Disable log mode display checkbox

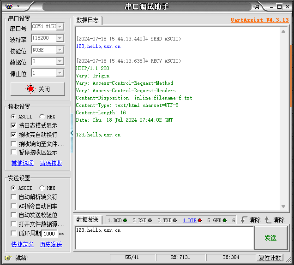tap(13, 126)
